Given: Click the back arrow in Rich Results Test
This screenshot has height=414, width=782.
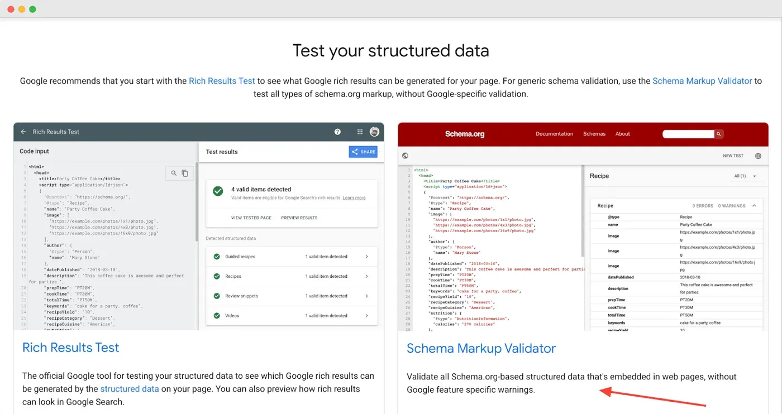Looking at the screenshot, I should tap(23, 132).
